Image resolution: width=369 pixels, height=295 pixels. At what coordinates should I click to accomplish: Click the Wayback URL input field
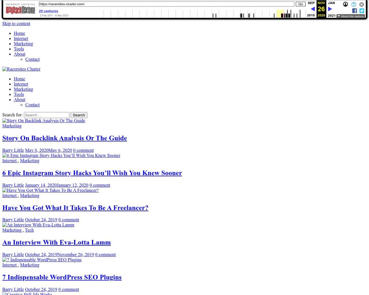[166, 4]
